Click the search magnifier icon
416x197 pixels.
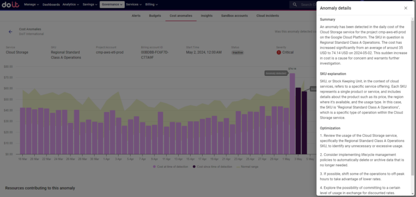(x=295, y=4)
